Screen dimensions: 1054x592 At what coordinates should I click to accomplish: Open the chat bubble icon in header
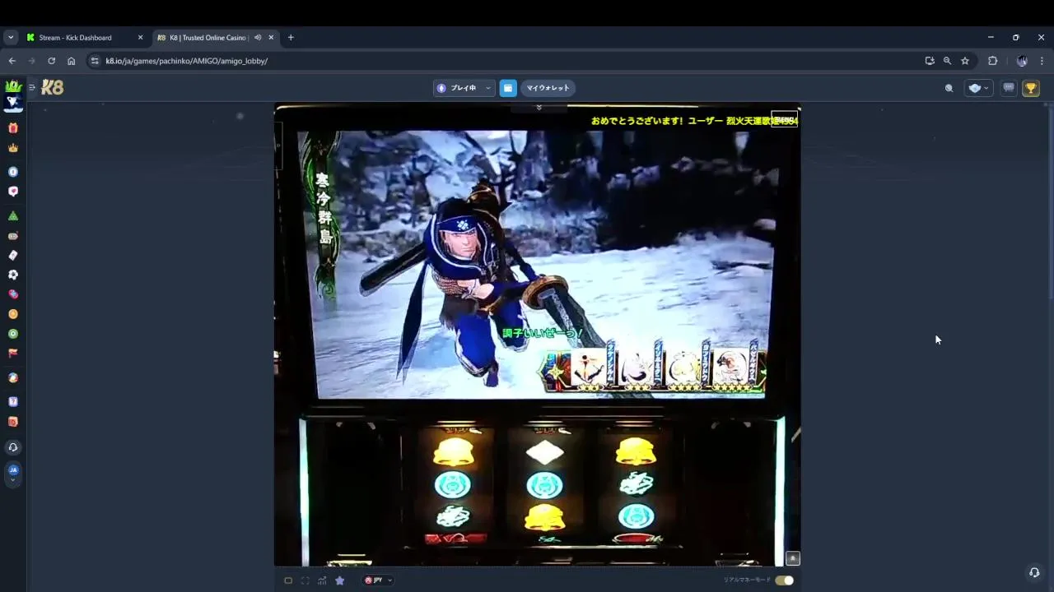[1008, 88]
